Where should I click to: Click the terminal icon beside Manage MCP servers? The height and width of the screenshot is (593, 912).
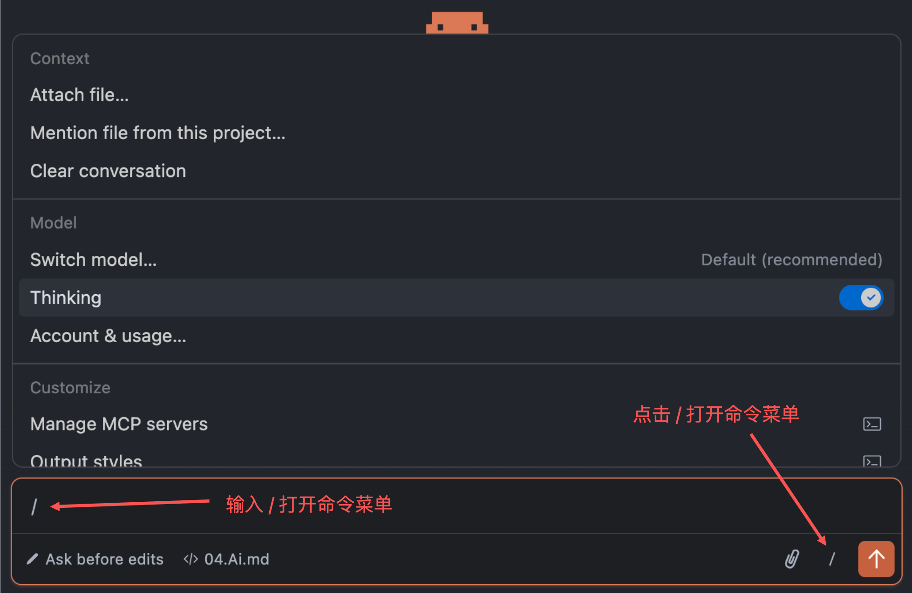(x=872, y=424)
